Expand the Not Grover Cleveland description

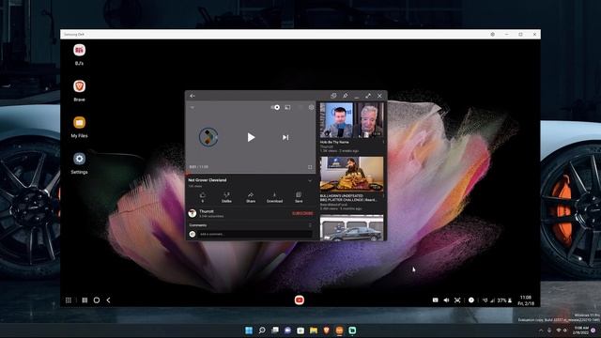pyautogui.click(x=310, y=180)
